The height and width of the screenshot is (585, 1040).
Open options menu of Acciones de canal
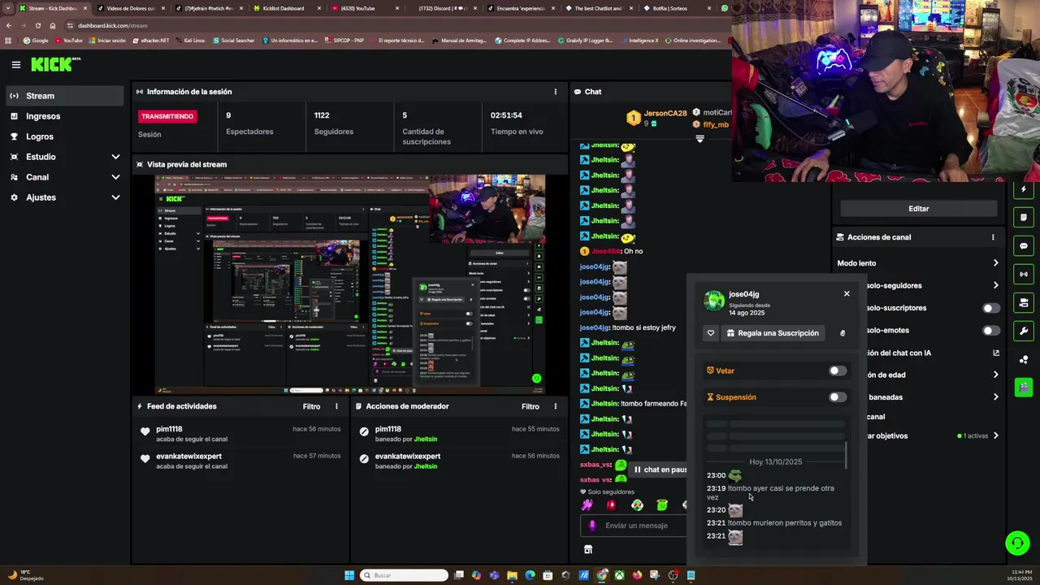click(993, 237)
